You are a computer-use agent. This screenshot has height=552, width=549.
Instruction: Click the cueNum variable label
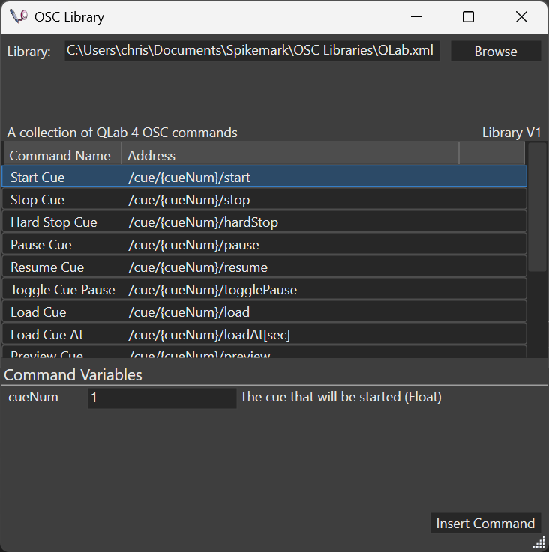[33, 397]
